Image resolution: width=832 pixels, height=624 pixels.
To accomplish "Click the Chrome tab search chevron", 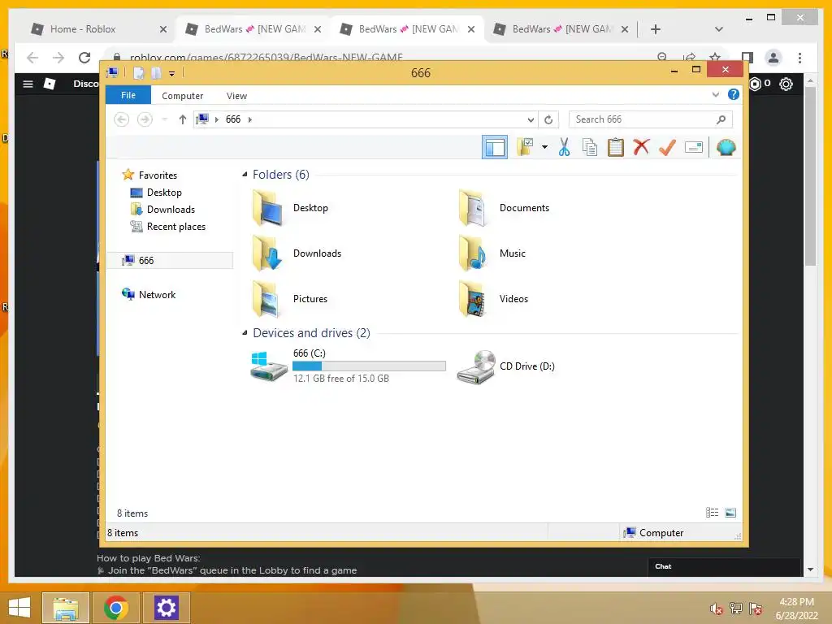I will 718,29.
